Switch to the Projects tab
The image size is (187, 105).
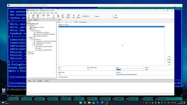(x=30, y=20)
